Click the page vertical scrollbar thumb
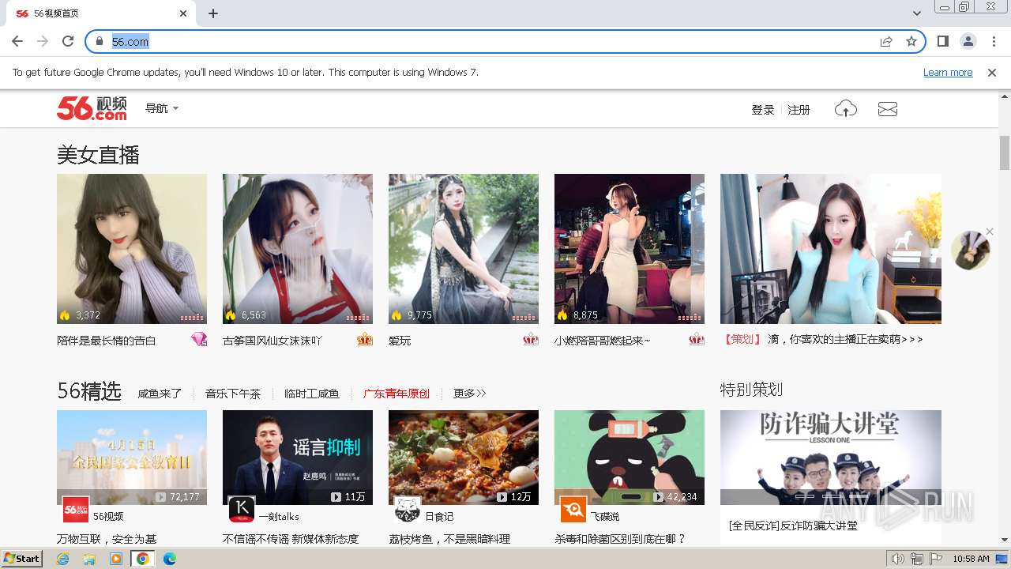This screenshot has height=569, width=1011. pyautogui.click(x=1004, y=153)
